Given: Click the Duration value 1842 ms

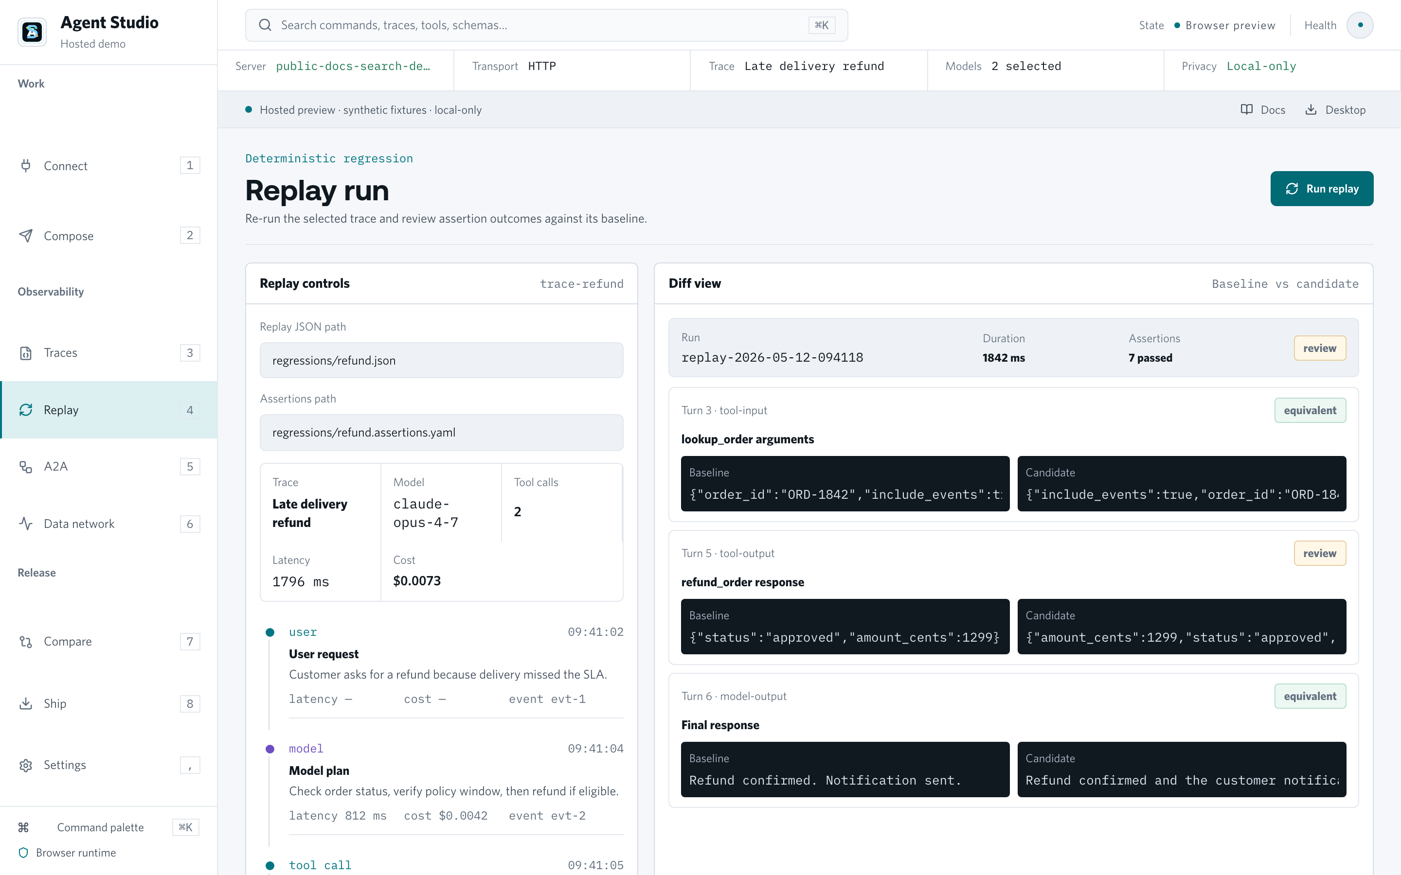Looking at the screenshot, I should (x=1003, y=358).
